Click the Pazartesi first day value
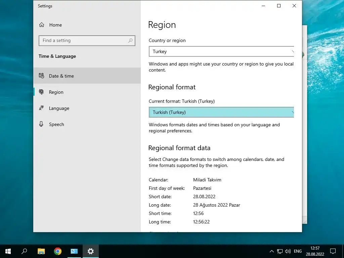 pos(202,188)
